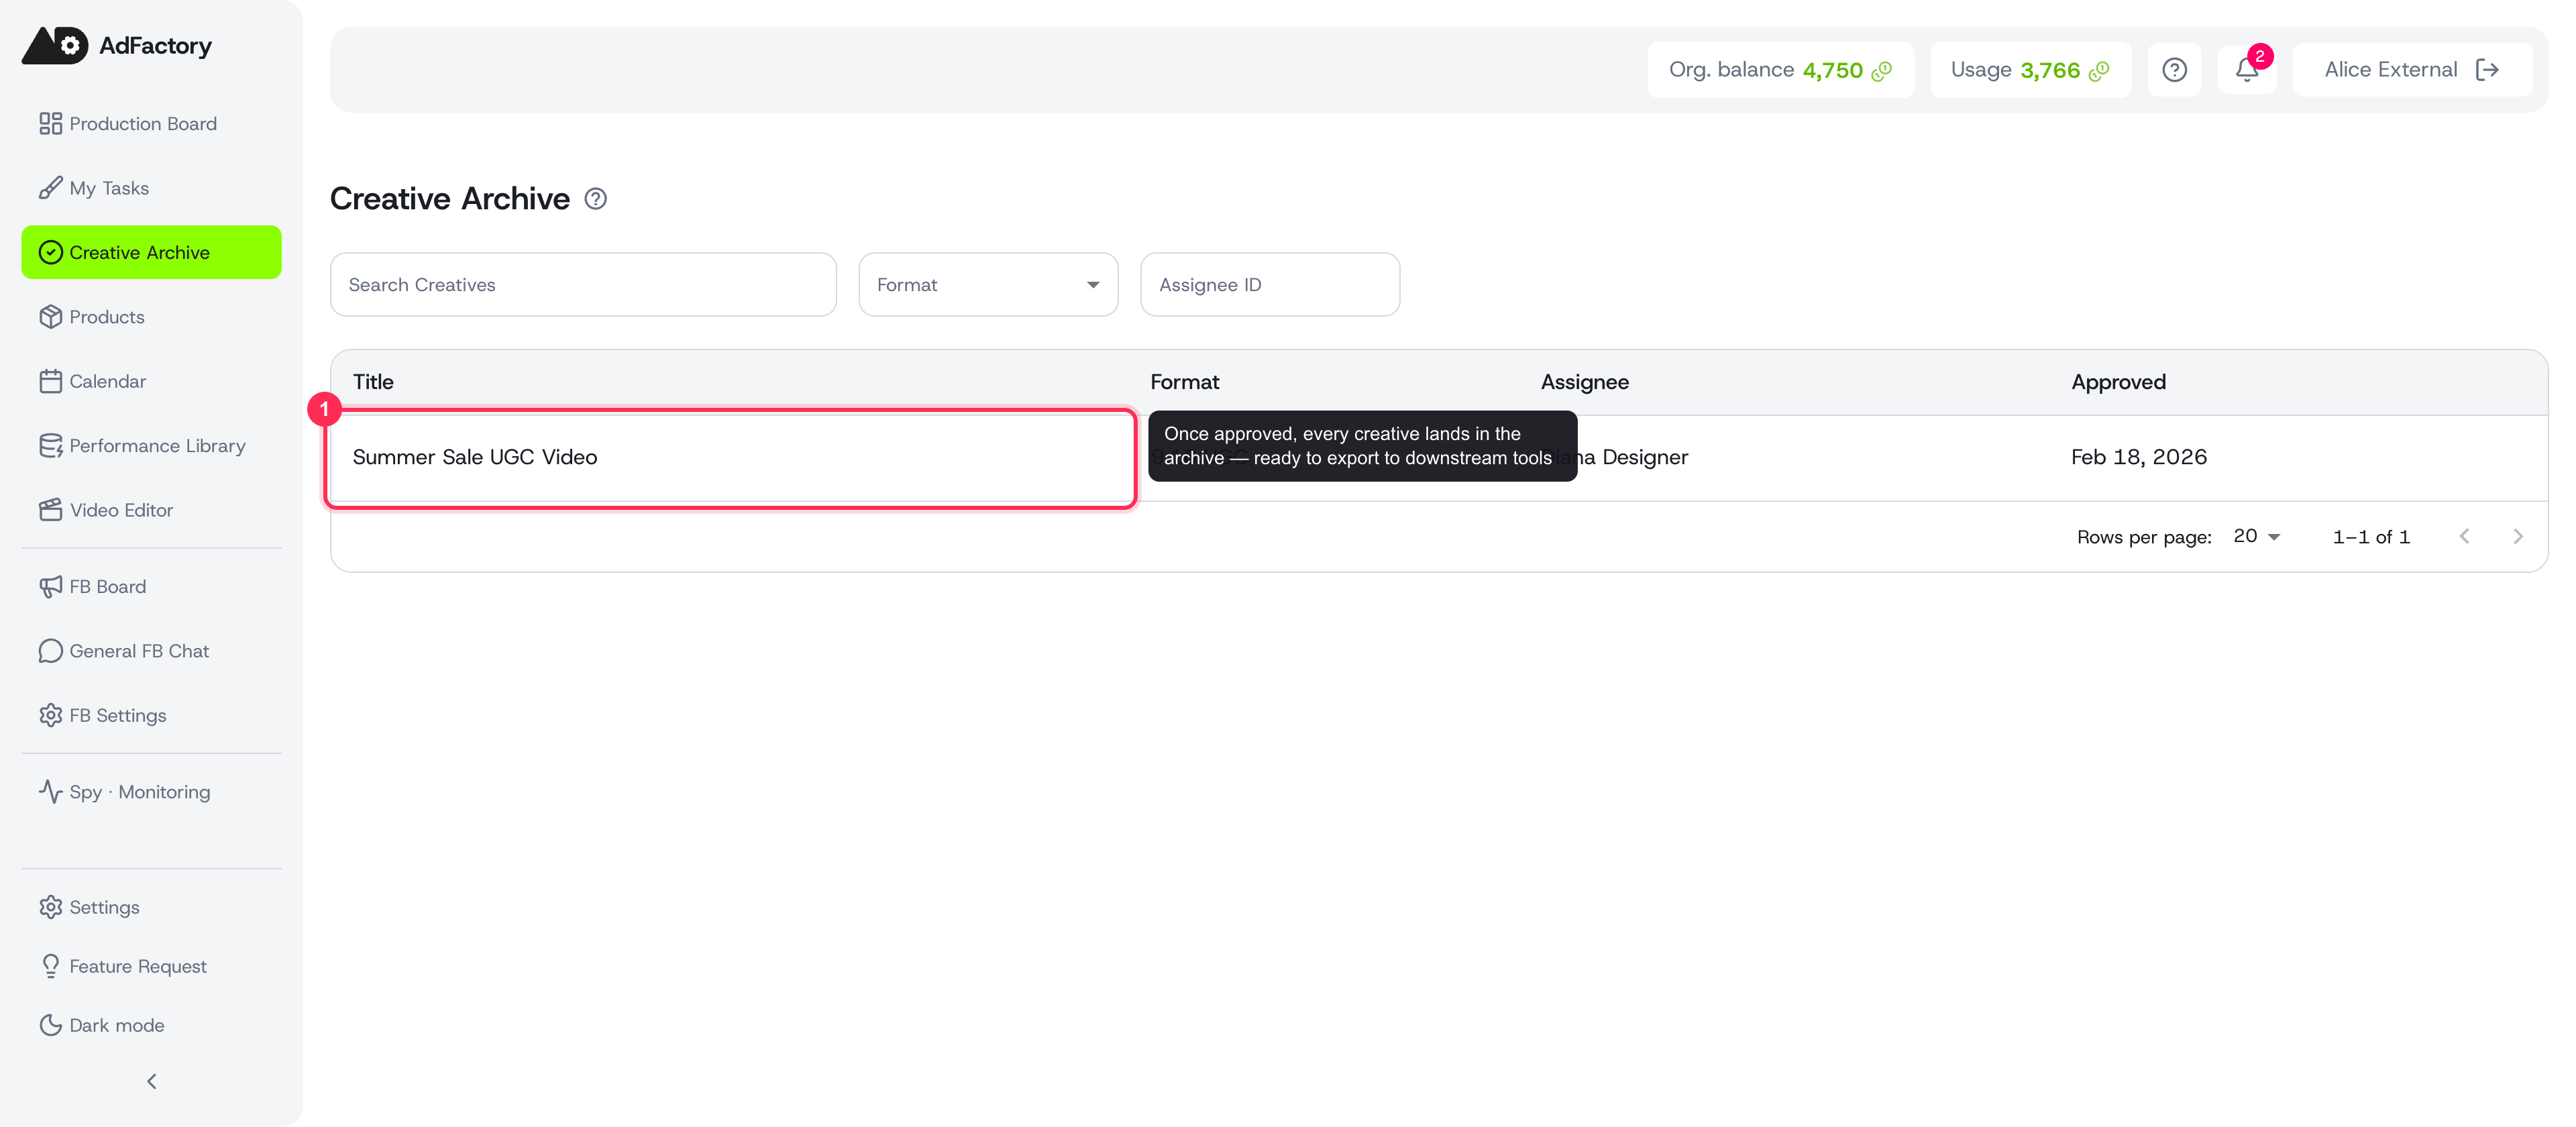Go to My Tasks
Image resolution: width=2576 pixels, height=1127 pixels.
pyautogui.click(x=151, y=188)
